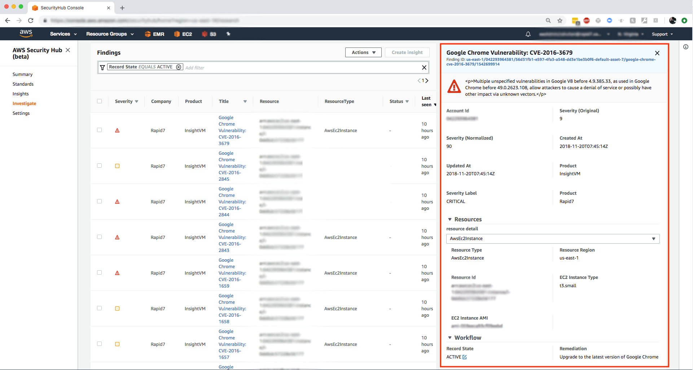Sort by the Severity column

point(127,101)
